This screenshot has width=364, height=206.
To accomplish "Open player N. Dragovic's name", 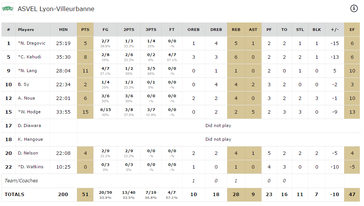I will [x=32, y=43].
